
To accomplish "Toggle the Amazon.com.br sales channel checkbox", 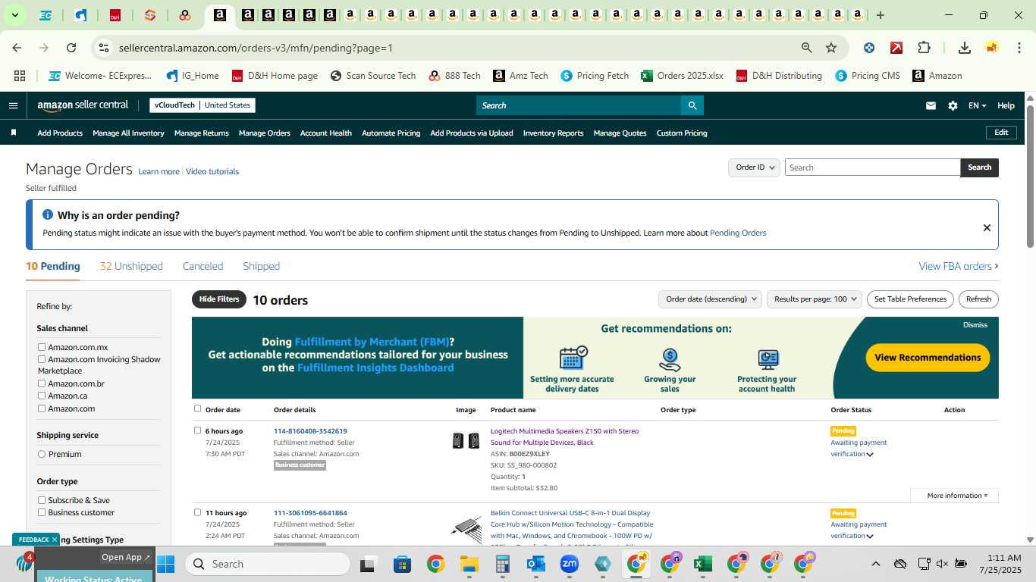I will click(42, 383).
